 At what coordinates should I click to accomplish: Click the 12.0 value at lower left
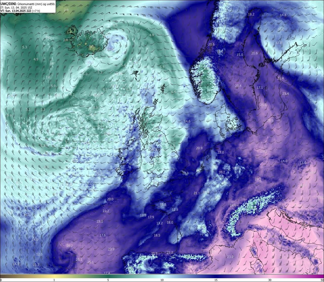pos(39,254)
